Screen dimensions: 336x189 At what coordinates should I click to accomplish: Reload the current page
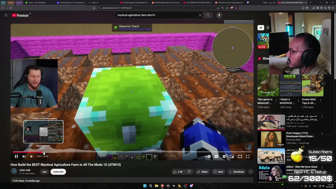tap(10, 8)
